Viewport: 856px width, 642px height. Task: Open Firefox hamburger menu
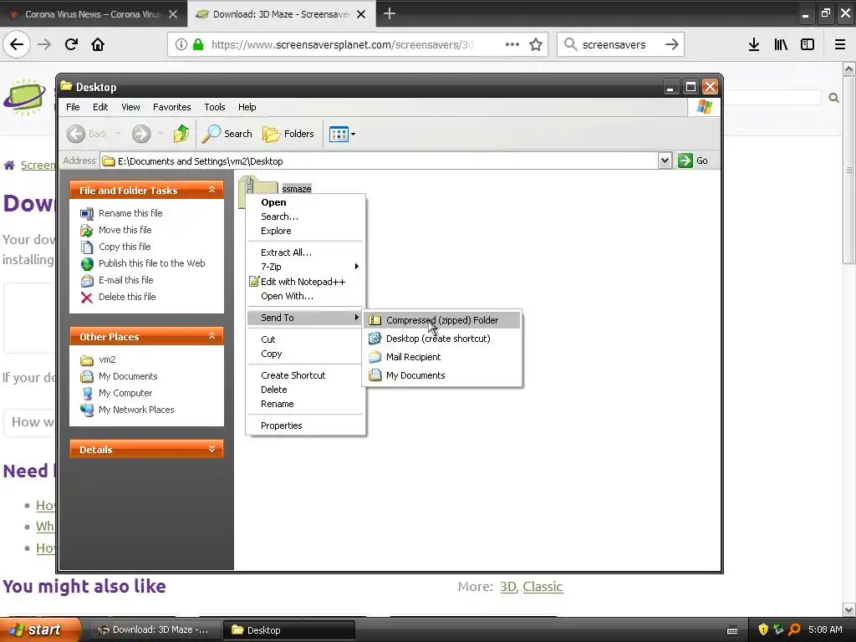click(840, 44)
